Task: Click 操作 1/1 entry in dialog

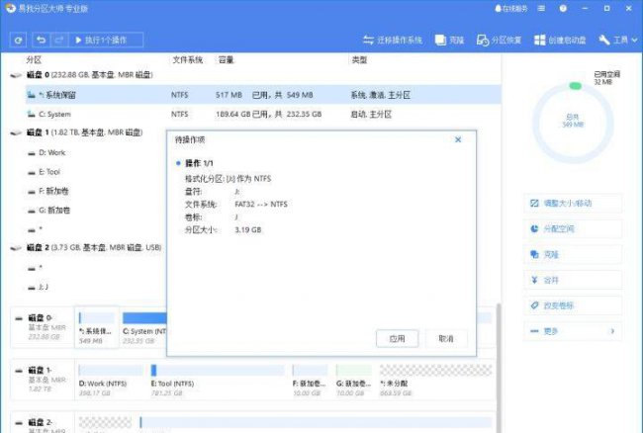Action: click(x=199, y=163)
